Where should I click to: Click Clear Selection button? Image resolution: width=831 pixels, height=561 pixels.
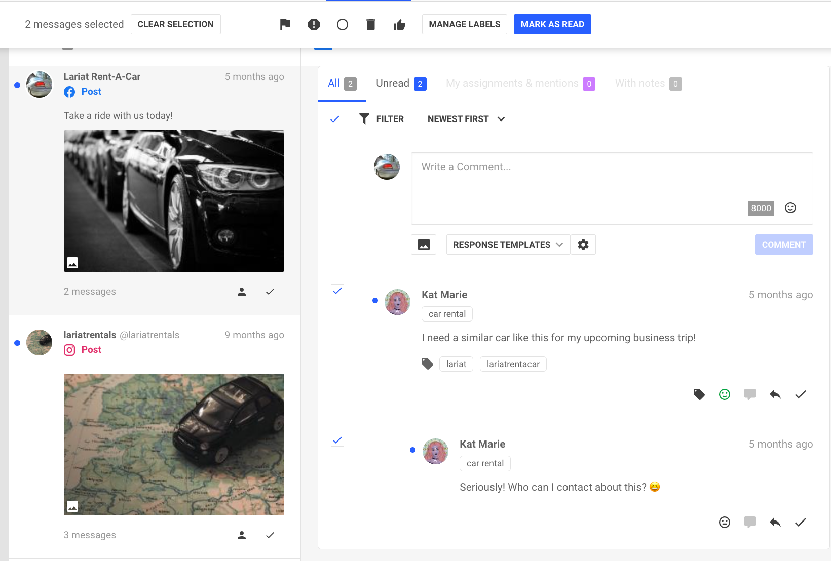[176, 24]
